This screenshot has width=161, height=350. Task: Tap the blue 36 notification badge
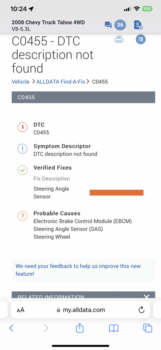120,25
